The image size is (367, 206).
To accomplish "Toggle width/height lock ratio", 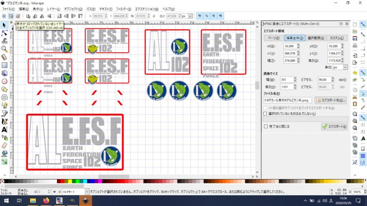I will click(x=154, y=16).
